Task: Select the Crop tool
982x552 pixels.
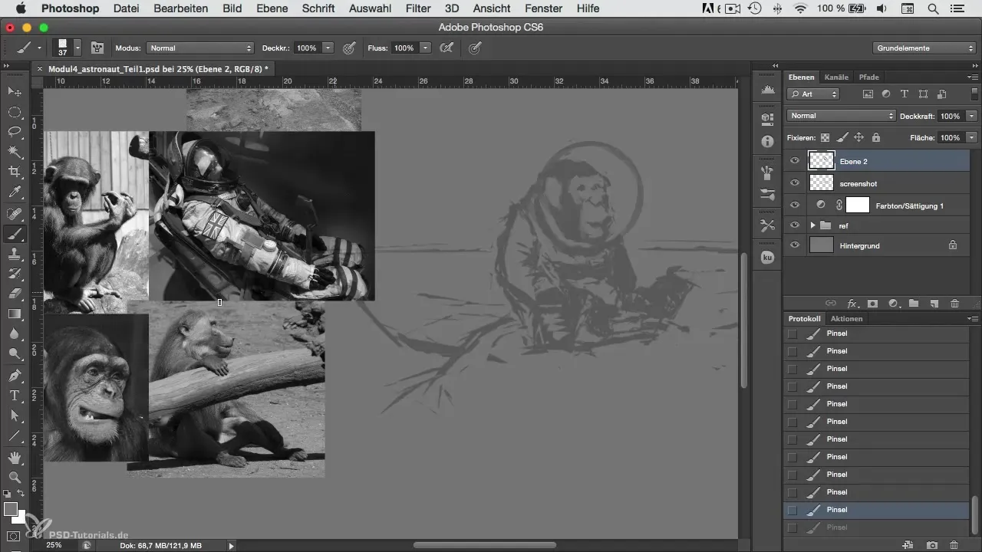Action: click(x=15, y=171)
